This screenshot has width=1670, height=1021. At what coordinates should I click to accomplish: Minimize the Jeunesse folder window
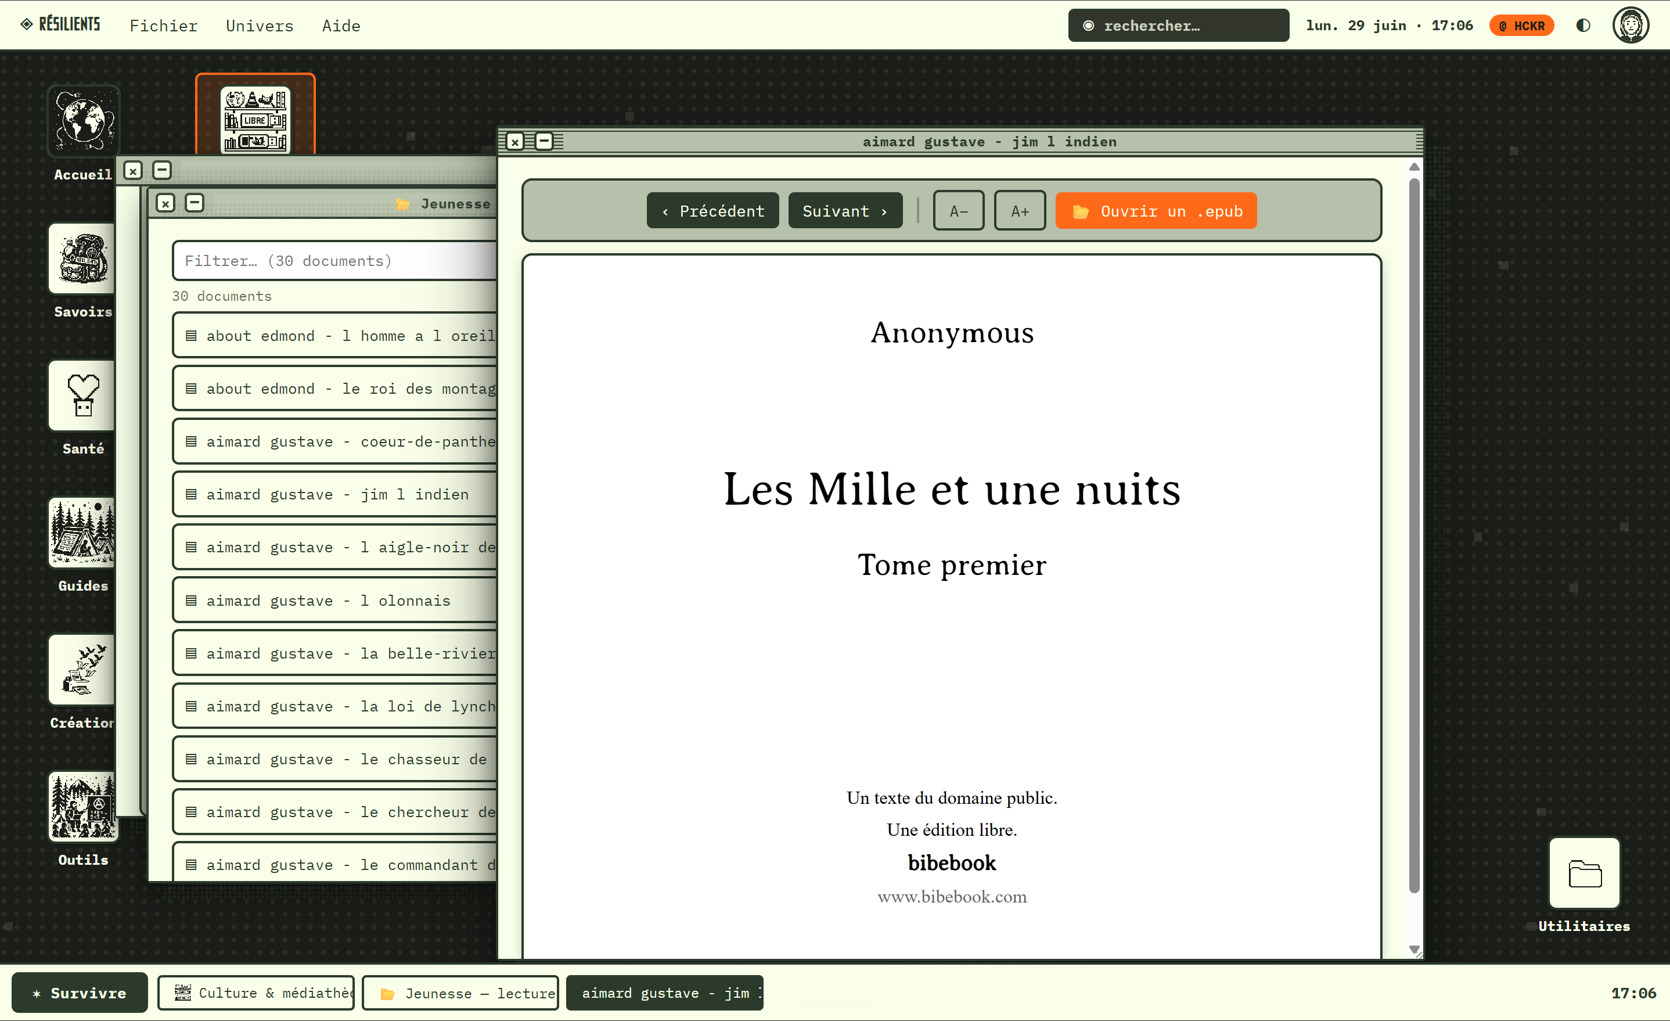point(195,203)
